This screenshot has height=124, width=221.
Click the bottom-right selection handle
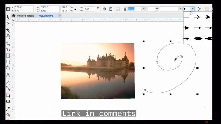pos(198,94)
